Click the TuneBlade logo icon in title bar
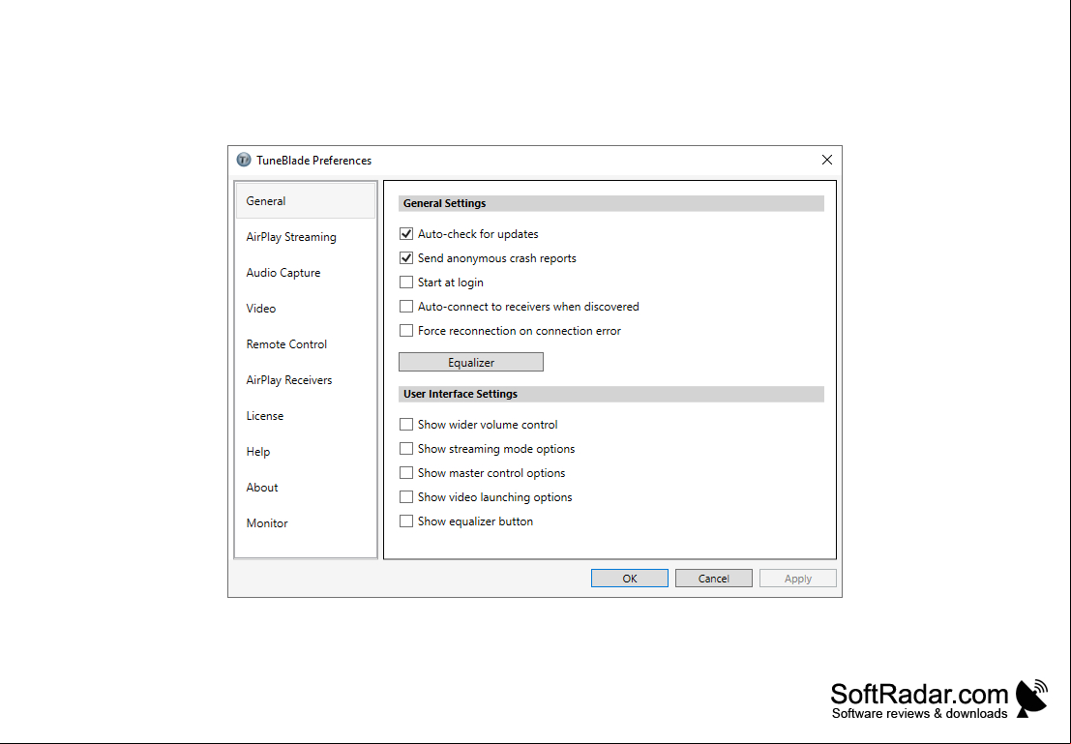This screenshot has height=744, width=1071. pos(244,160)
